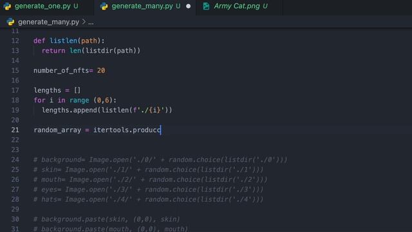Click the commented '# mouth= Image.open' line
Image resolution: width=412 pixels, height=232 pixels.
pyautogui.click(x=150, y=180)
